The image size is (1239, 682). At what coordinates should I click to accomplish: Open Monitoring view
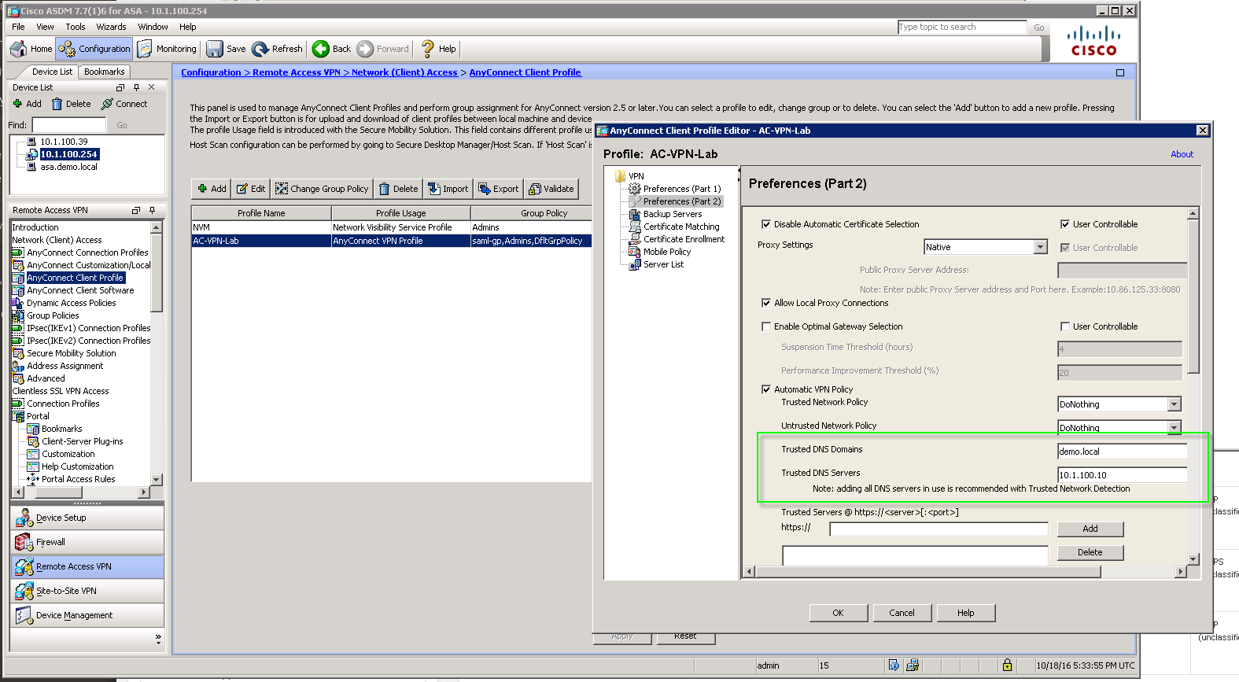pos(167,49)
